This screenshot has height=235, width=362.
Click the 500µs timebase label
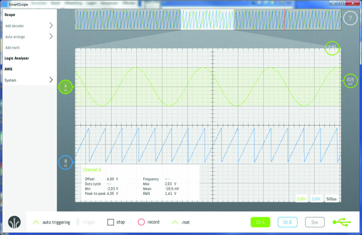pyautogui.click(x=332, y=199)
